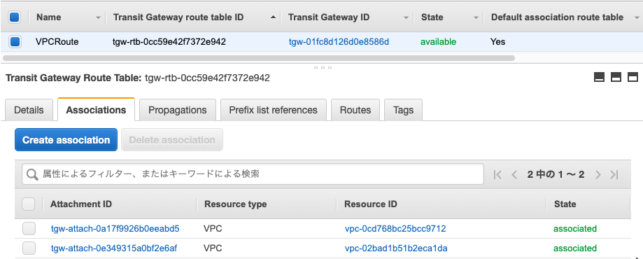Click the 'available' state value
Image resolution: width=643 pixels, height=259 pixels.
click(439, 41)
